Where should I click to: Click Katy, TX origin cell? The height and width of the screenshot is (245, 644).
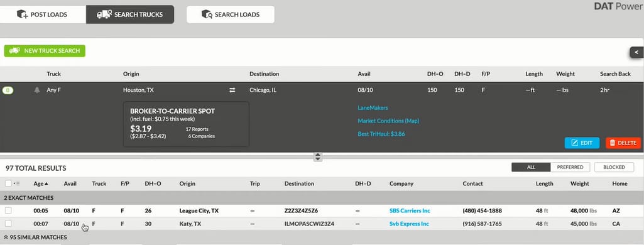click(190, 224)
